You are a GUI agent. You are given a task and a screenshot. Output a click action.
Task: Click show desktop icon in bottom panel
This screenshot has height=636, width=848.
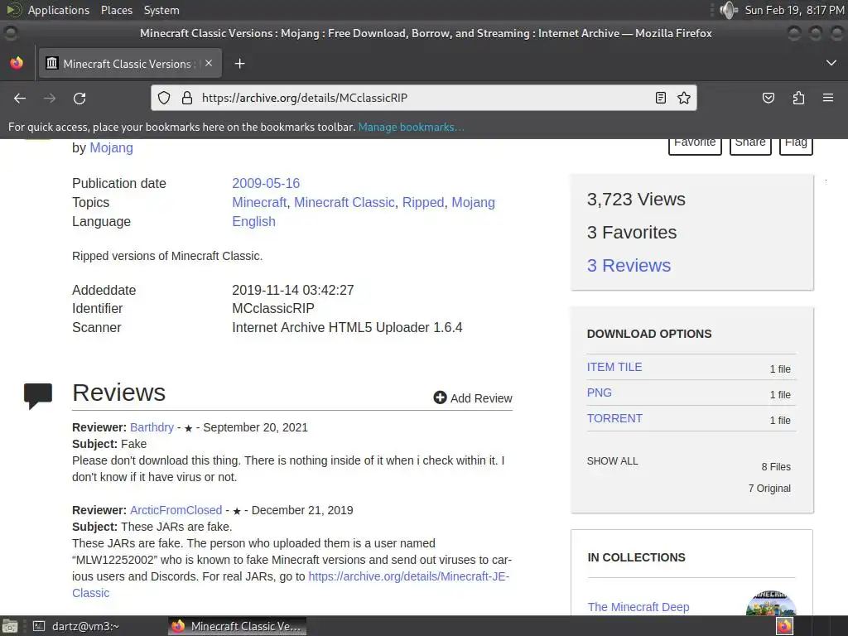coord(9,626)
